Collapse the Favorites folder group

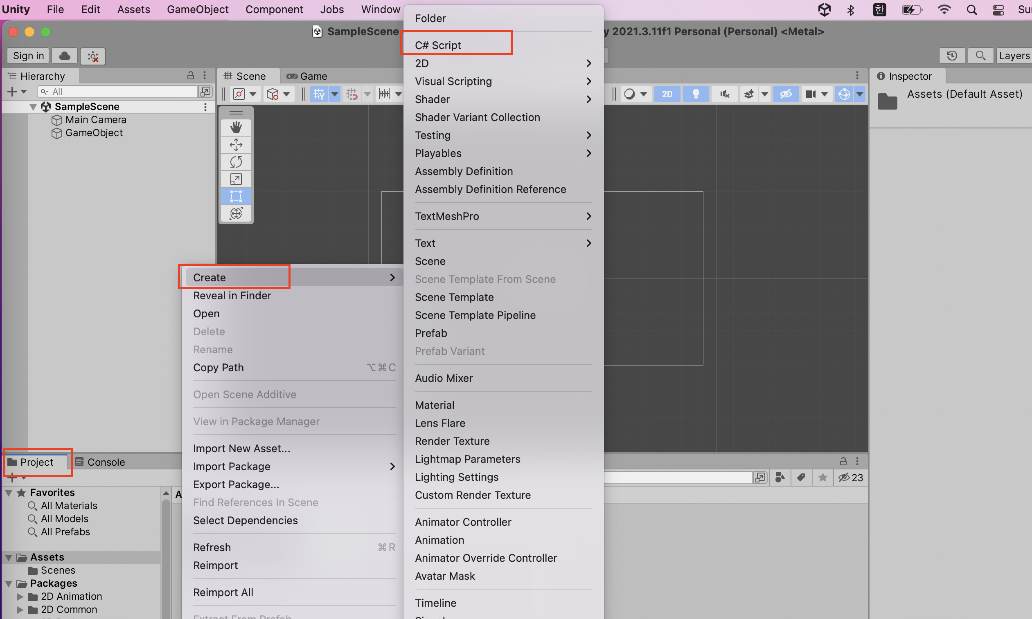pyautogui.click(x=8, y=493)
